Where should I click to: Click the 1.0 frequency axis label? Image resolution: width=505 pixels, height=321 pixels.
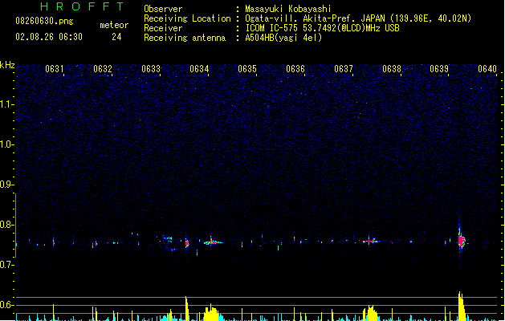pos(6,144)
